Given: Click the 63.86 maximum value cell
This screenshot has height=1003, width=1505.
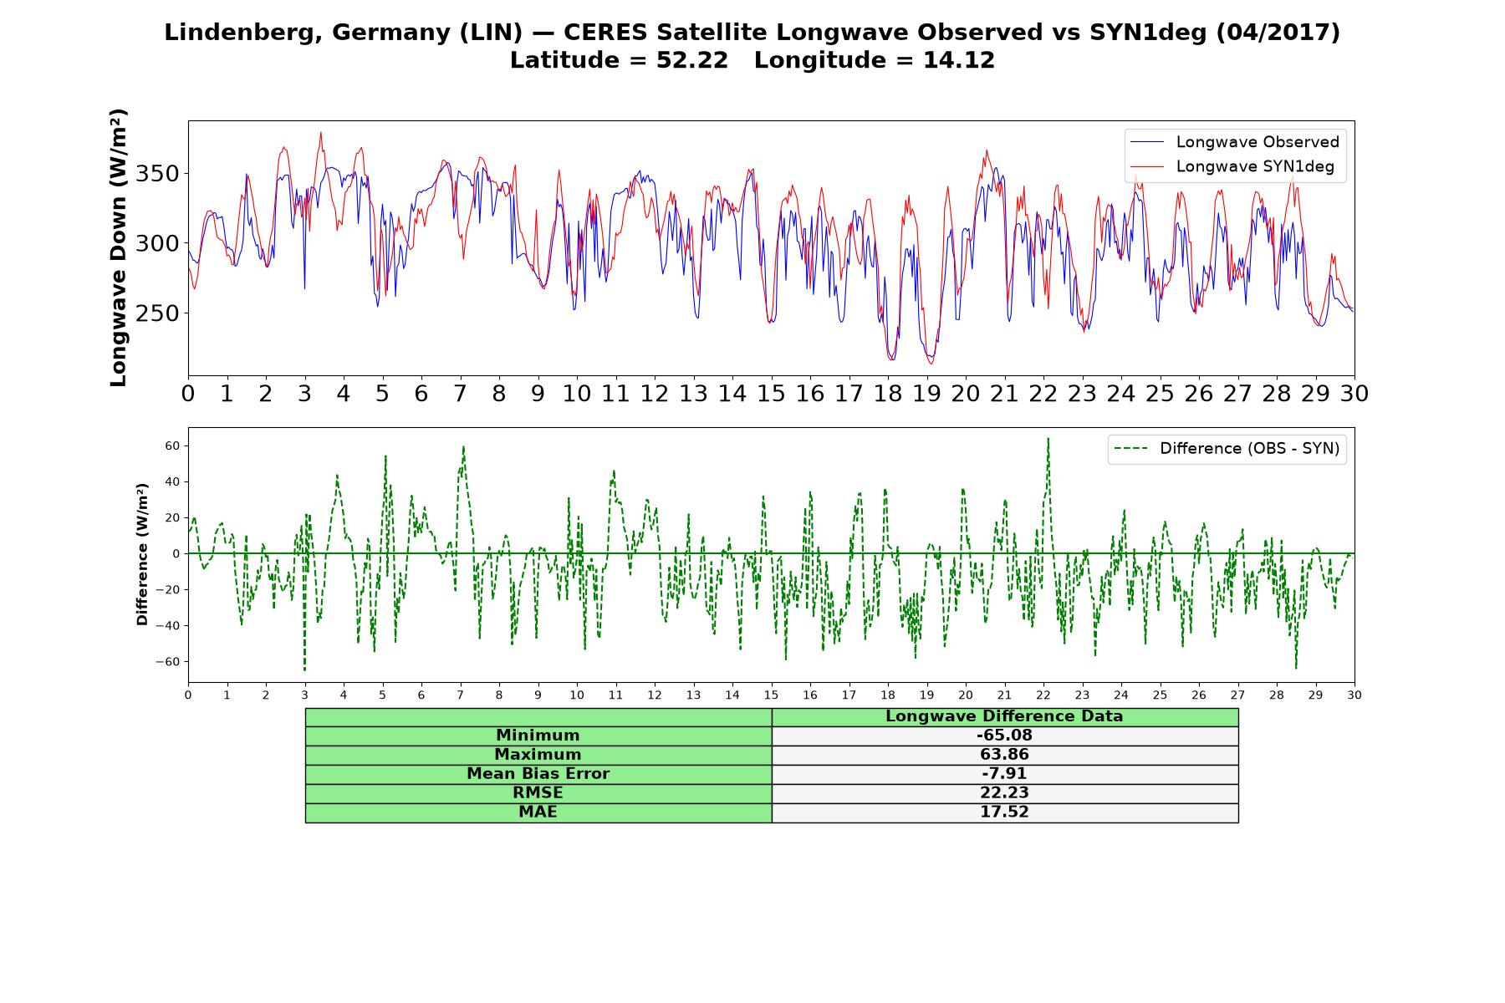Looking at the screenshot, I should pyautogui.click(x=1004, y=755).
